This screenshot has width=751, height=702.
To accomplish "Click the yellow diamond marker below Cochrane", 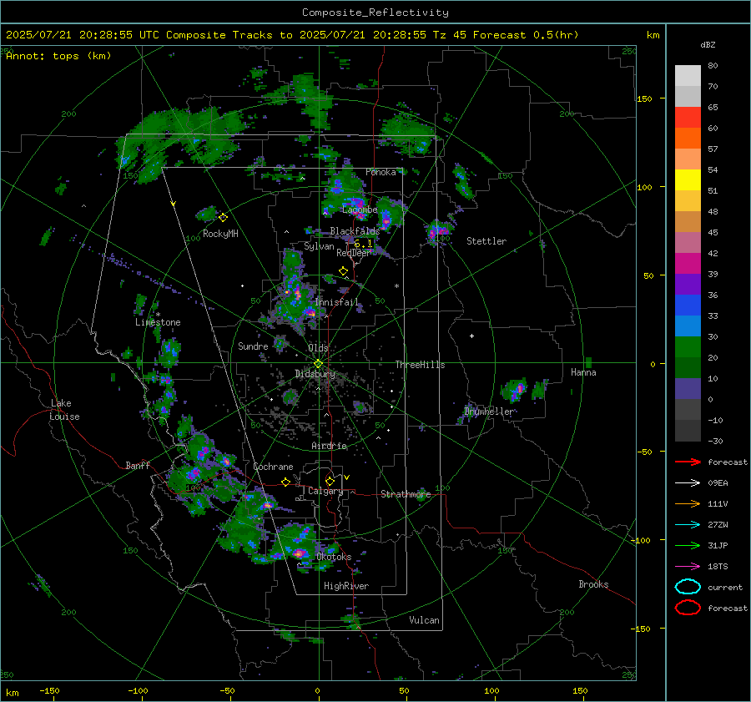I will pyautogui.click(x=285, y=482).
